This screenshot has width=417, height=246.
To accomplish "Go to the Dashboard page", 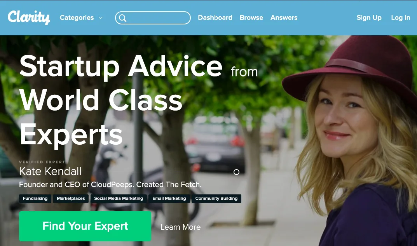I will [215, 17].
